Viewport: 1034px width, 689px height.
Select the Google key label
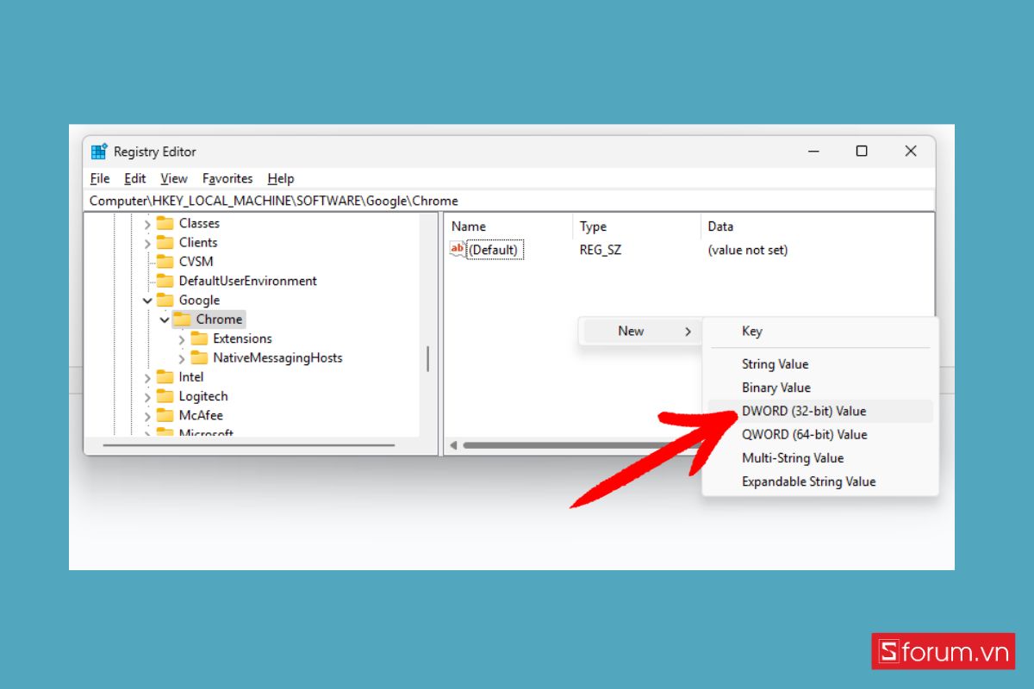tap(199, 300)
